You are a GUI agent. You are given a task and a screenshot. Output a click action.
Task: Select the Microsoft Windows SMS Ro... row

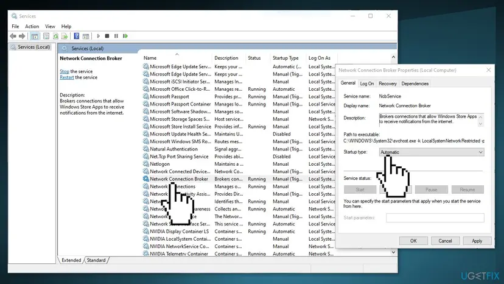(239, 141)
